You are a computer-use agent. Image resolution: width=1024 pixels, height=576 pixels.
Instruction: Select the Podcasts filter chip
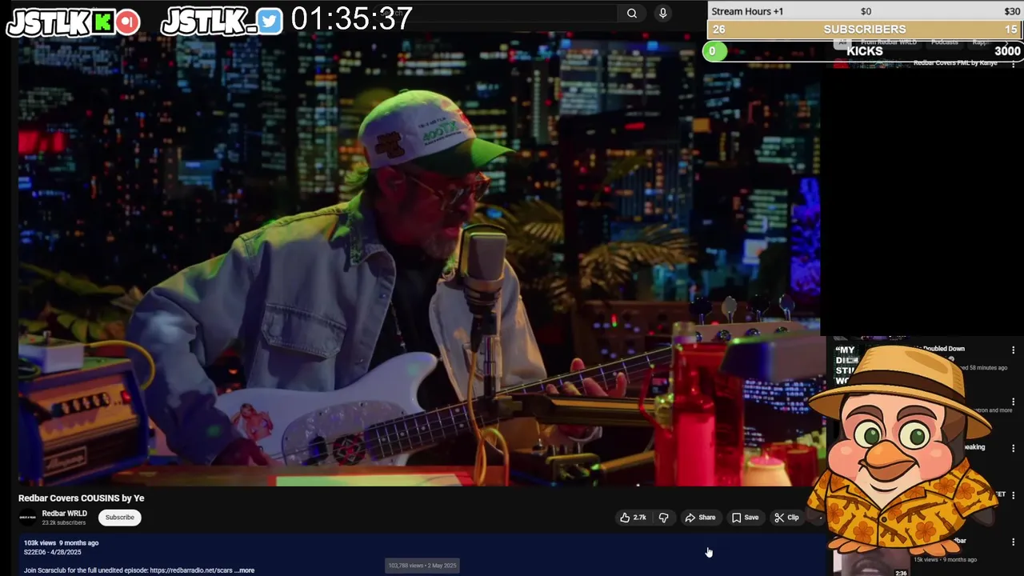pyautogui.click(x=945, y=42)
